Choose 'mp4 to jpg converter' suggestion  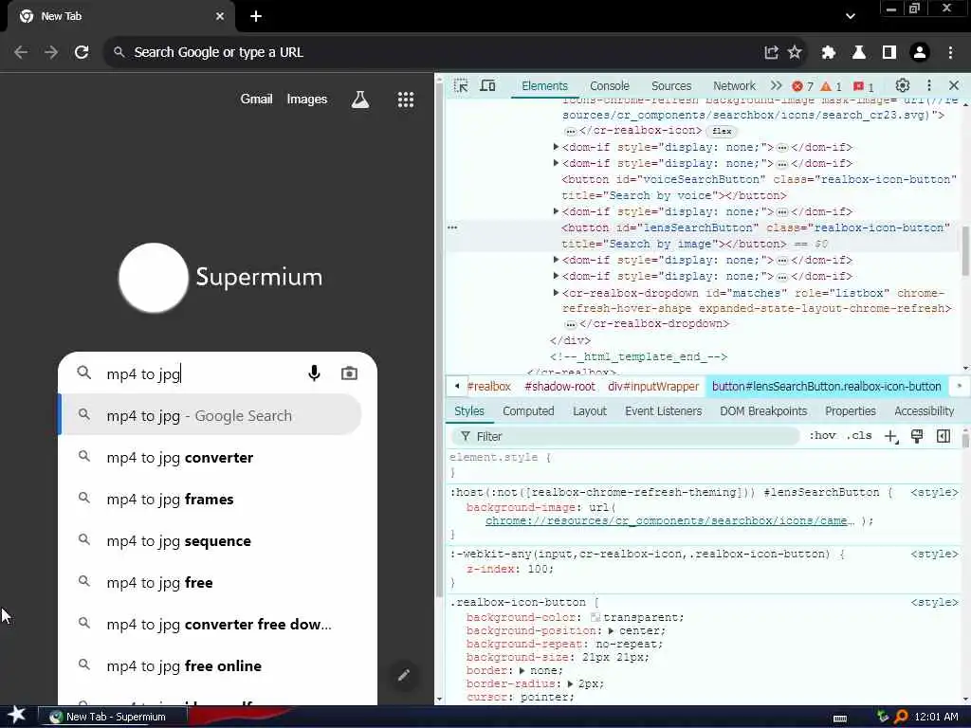217,458
